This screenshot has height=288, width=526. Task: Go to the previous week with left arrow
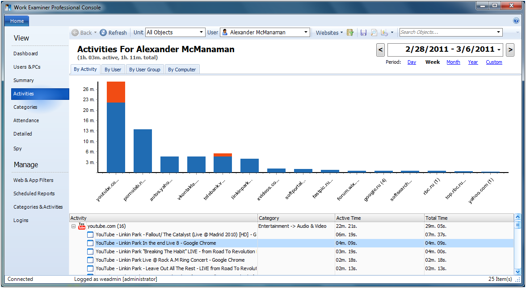tap(380, 49)
